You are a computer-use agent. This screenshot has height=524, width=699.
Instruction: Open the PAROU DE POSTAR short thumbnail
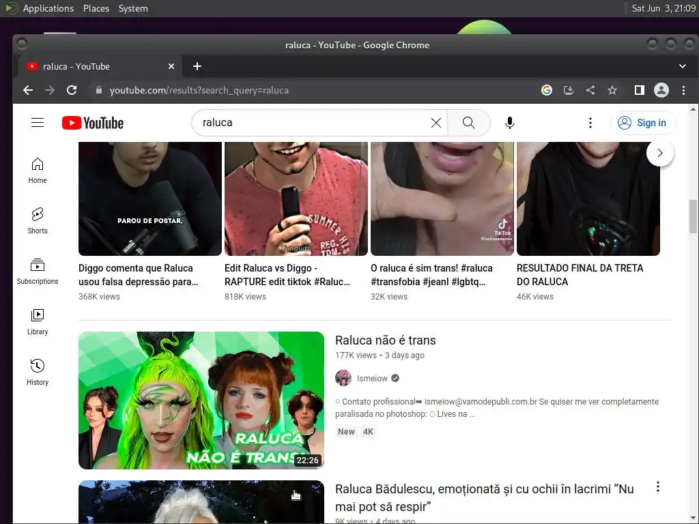coord(149,199)
